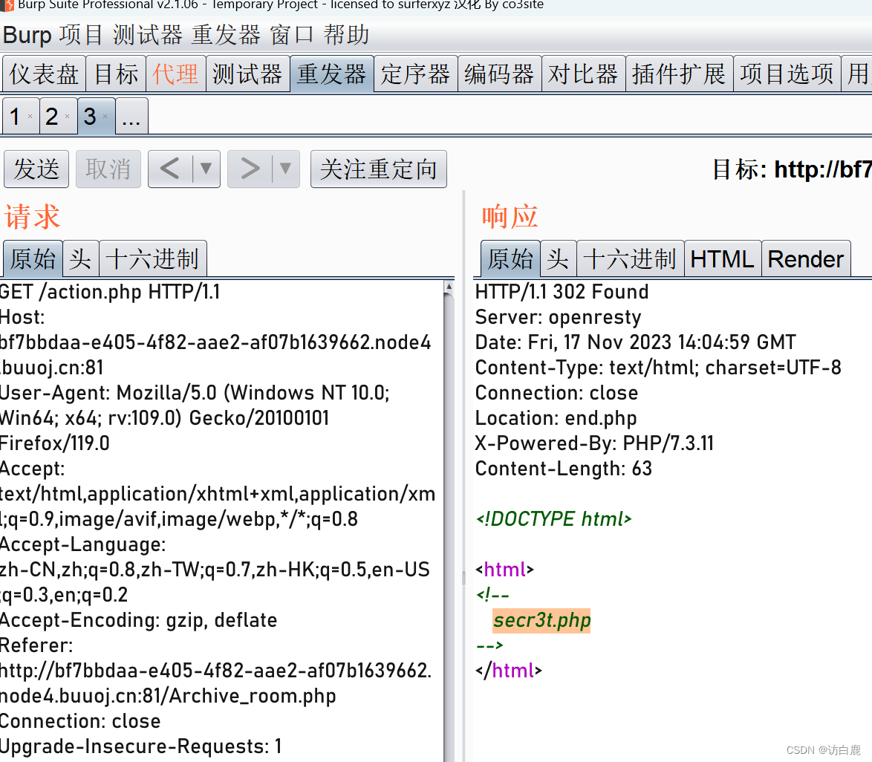Click the Accept-Encoding: gzip, deflate line
The image size is (872, 762).
[138, 620]
